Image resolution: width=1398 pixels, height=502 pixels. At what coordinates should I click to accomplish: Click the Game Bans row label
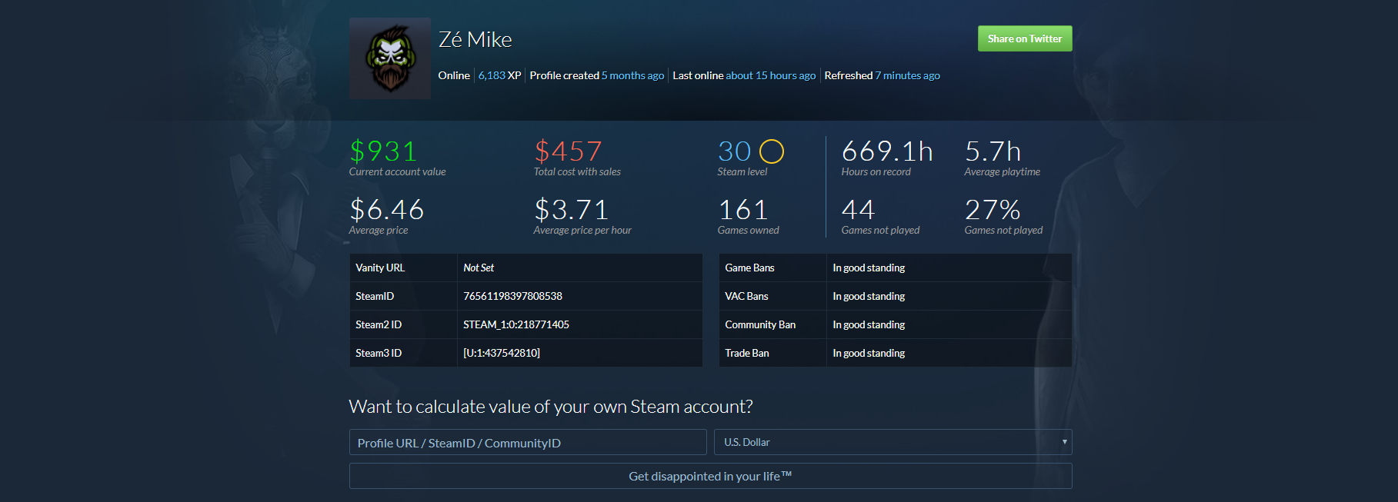(749, 268)
